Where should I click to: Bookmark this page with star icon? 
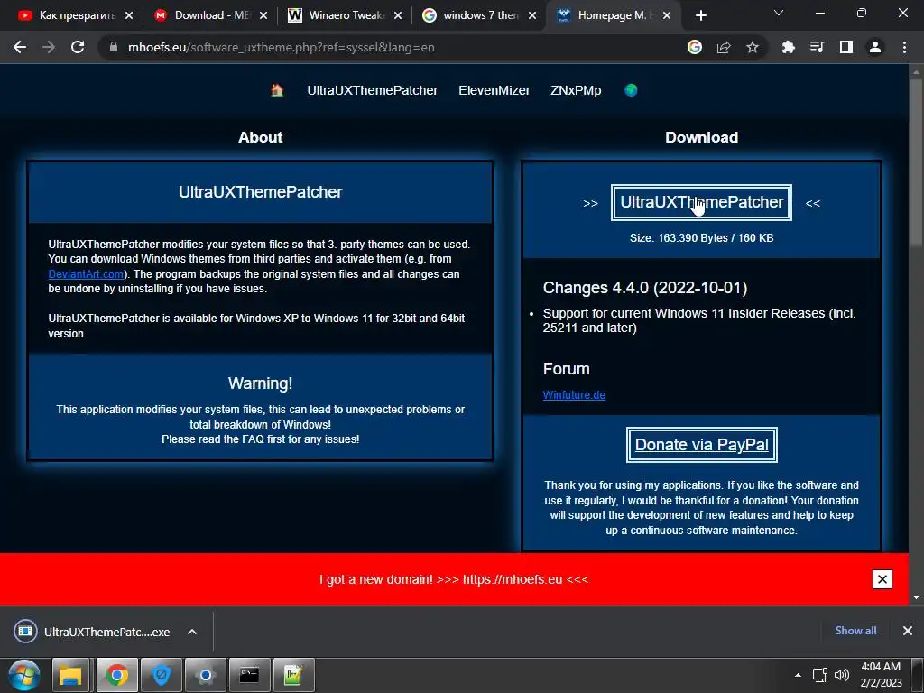pyautogui.click(x=753, y=47)
